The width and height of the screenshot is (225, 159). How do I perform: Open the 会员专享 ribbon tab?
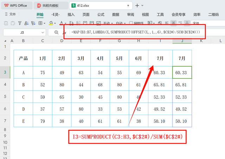pos(179,14)
